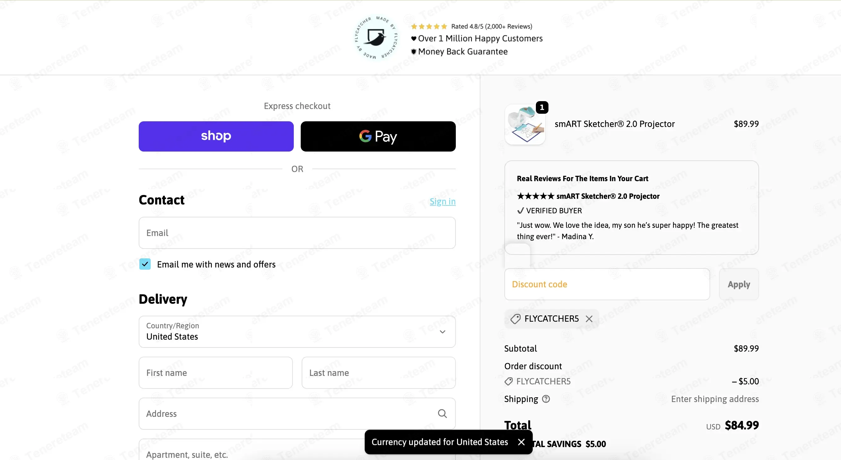Open the smART Sketcher projector thumbnail
The height and width of the screenshot is (460, 841).
pyautogui.click(x=525, y=124)
